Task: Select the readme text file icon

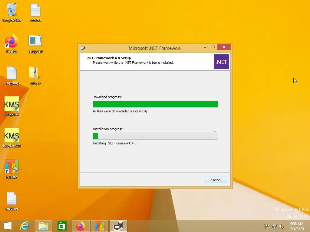Action: click(x=12, y=201)
